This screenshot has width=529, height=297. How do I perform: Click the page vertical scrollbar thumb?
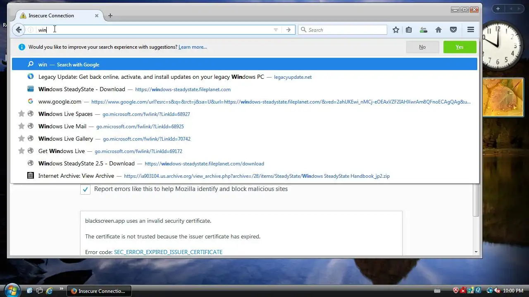pos(476,200)
